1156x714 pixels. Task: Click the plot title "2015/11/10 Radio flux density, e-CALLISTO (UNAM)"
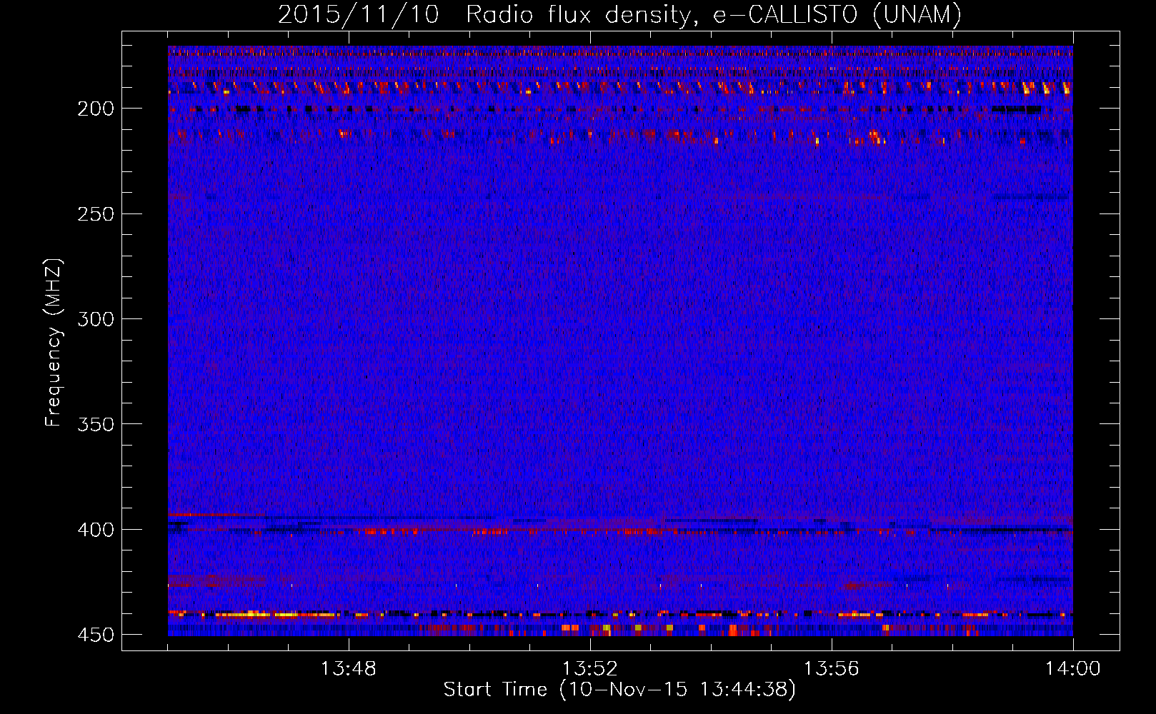619,14
